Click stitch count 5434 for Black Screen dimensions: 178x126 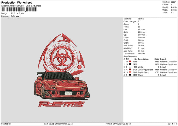click(x=135, y=75)
